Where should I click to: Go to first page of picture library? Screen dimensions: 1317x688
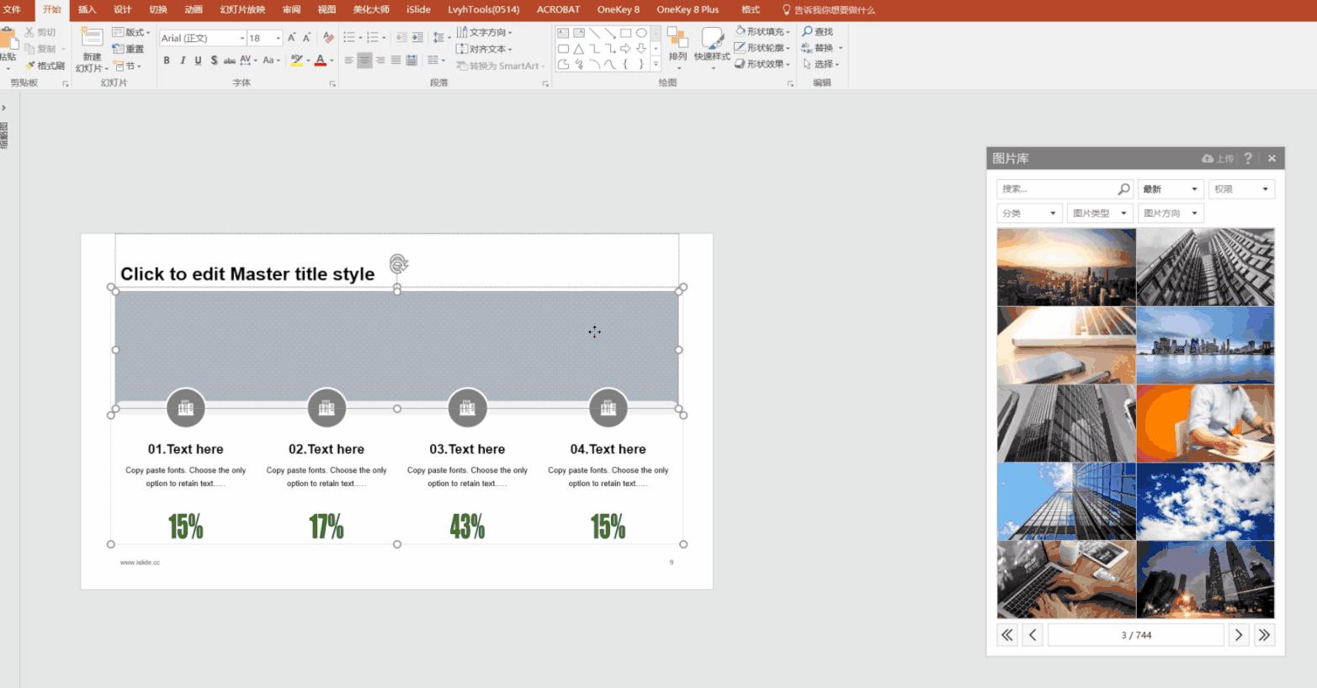[x=1007, y=635]
